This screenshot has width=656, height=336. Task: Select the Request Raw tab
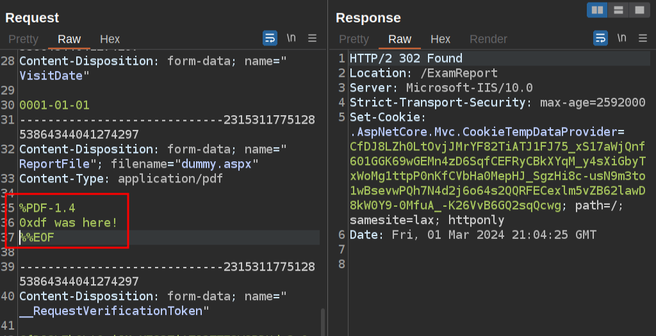(x=69, y=39)
